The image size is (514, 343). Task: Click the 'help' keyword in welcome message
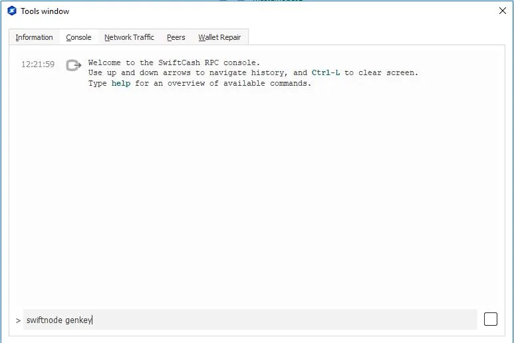120,83
